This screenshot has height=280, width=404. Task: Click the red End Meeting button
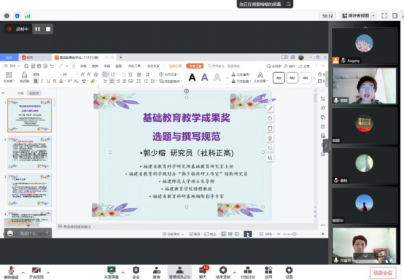[x=383, y=273]
